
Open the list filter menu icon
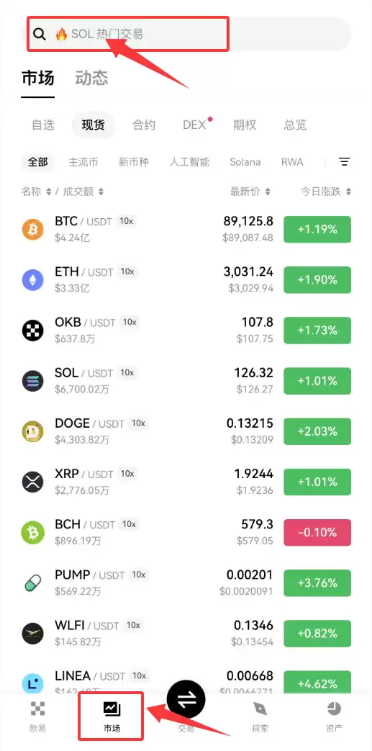point(344,162)
